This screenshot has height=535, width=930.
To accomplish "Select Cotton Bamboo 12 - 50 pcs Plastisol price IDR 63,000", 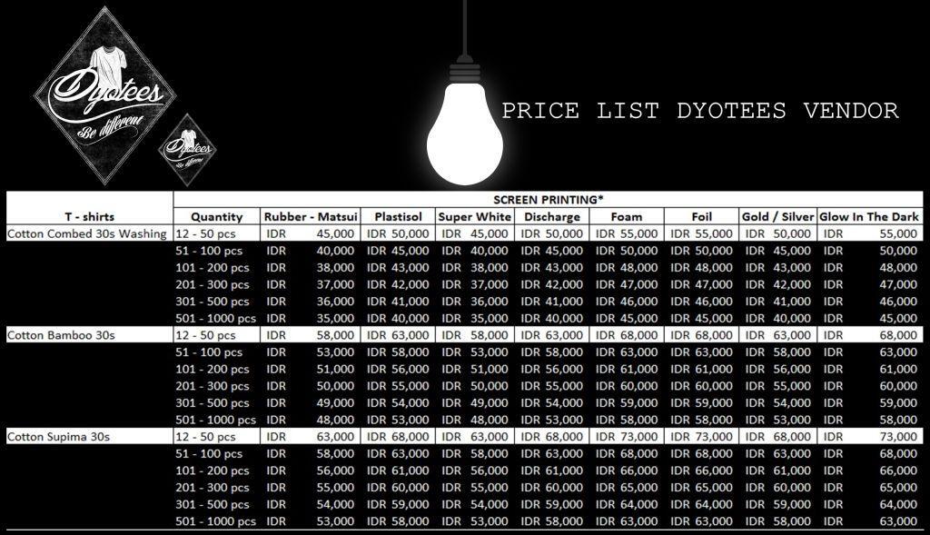I will click(398, 335).
